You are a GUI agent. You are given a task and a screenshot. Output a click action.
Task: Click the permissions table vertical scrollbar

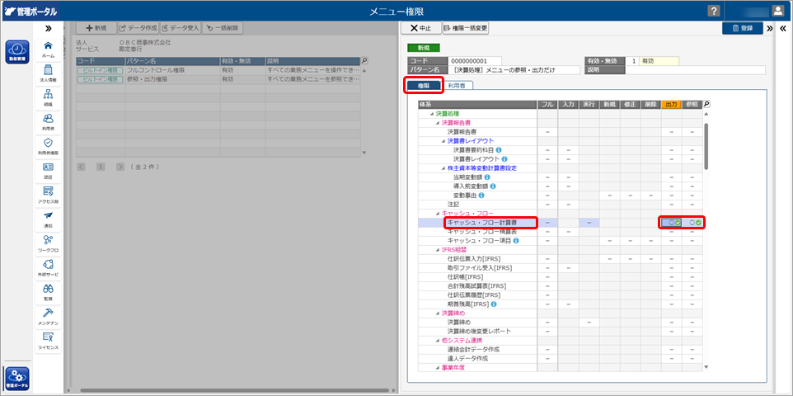(706, 147)
